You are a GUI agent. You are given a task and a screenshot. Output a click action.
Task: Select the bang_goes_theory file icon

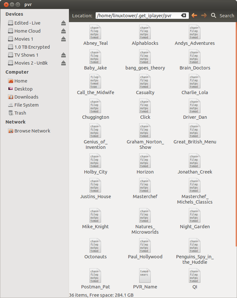[145, 57]
